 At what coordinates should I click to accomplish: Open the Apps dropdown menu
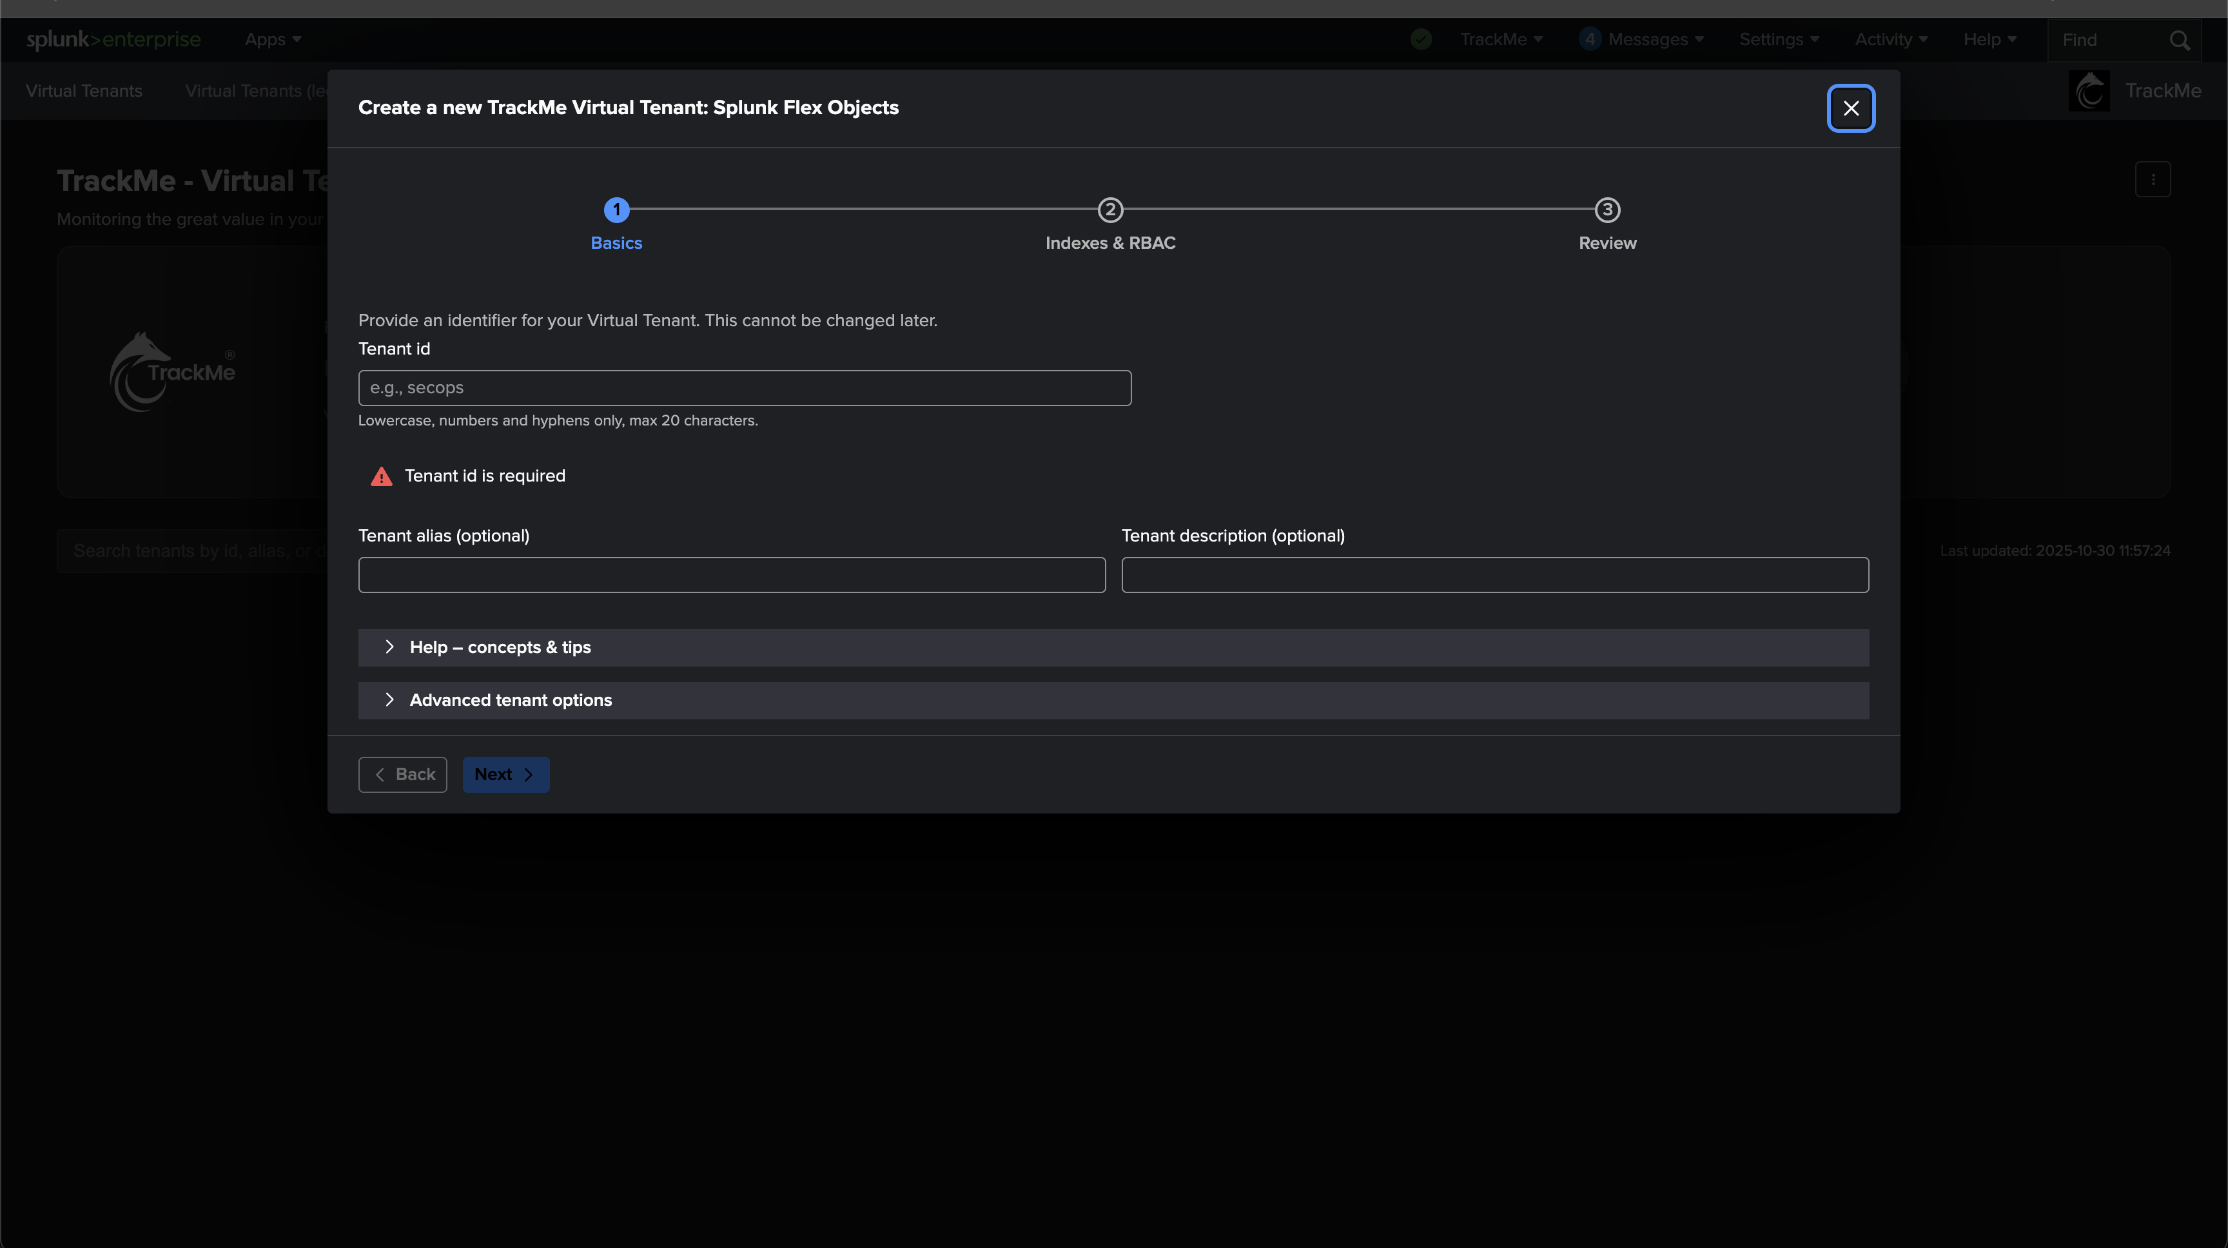(273, 39)
